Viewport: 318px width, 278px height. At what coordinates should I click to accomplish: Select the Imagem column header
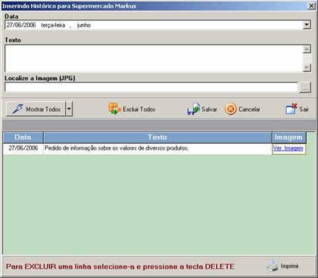(289, 137)
